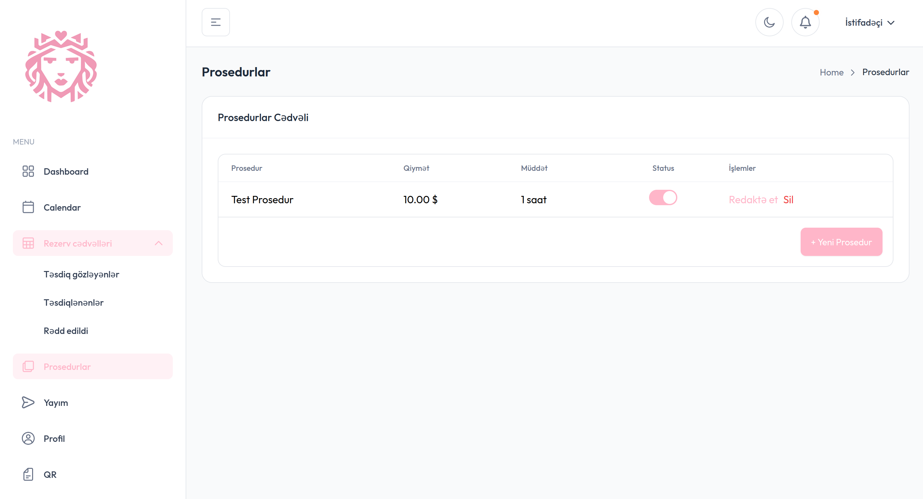
Task: Open Təsdiq gözləyənlər submenu item
Action: pyautogui.click(x=81, y=275)
